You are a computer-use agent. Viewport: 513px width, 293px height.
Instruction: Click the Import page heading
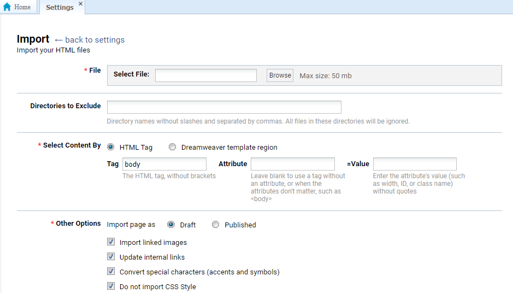point(33,39)
